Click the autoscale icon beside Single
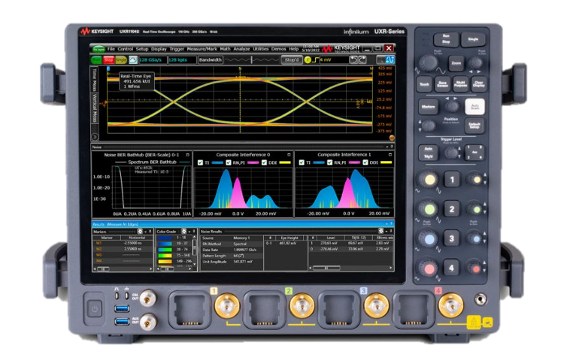This screenshot has width=564, height=361. click(133, 59)
